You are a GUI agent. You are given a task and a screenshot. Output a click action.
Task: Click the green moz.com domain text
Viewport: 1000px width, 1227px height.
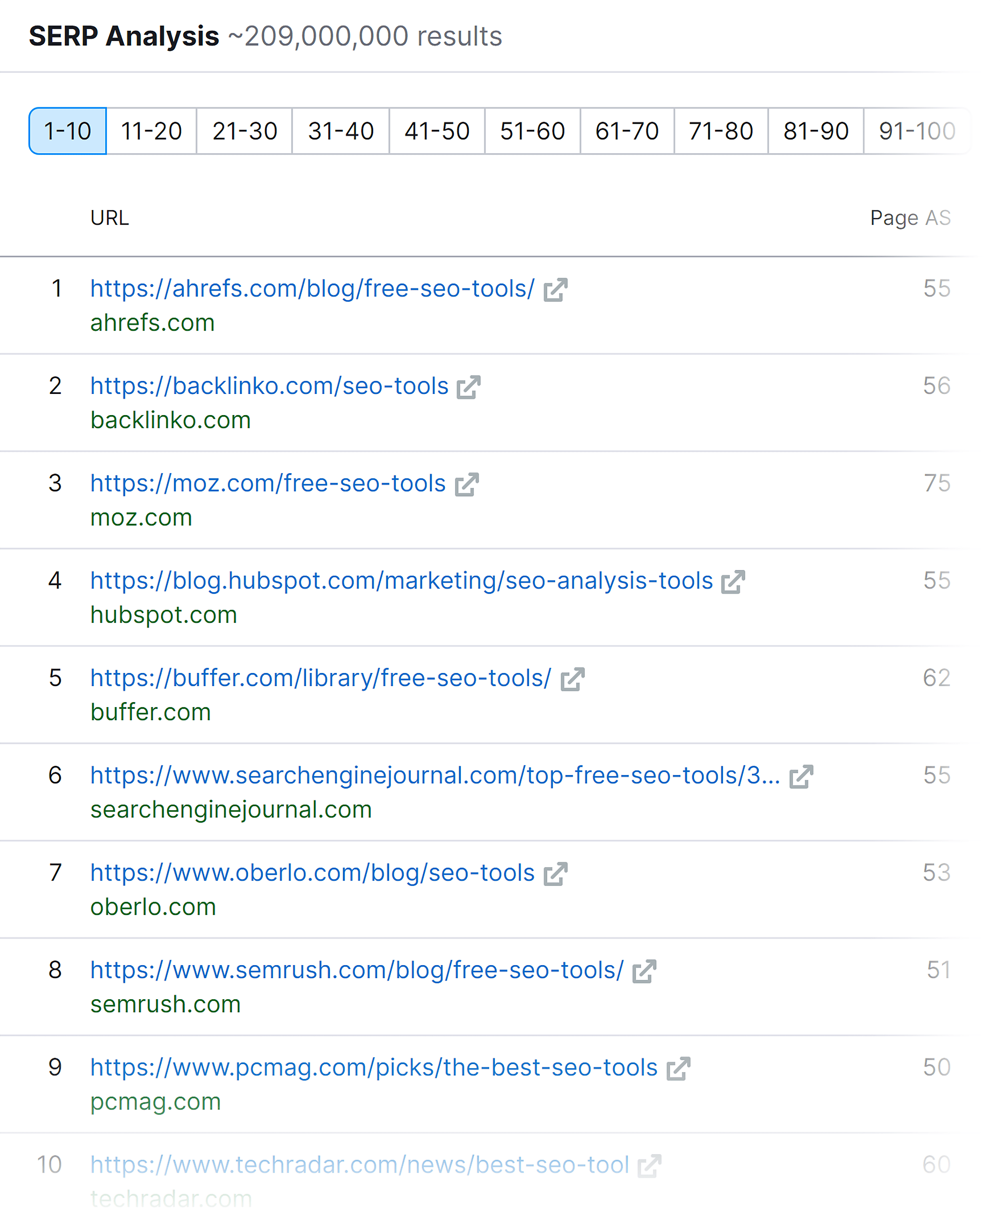tap(141, 518)
